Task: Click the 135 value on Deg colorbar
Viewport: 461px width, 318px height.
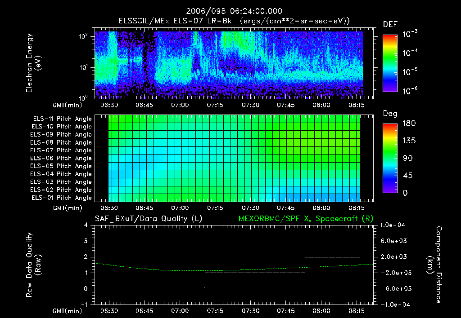Action: coord(409,141)
